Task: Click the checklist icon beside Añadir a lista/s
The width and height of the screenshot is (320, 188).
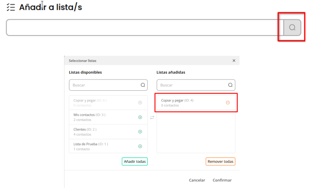Action: point(11,7)
